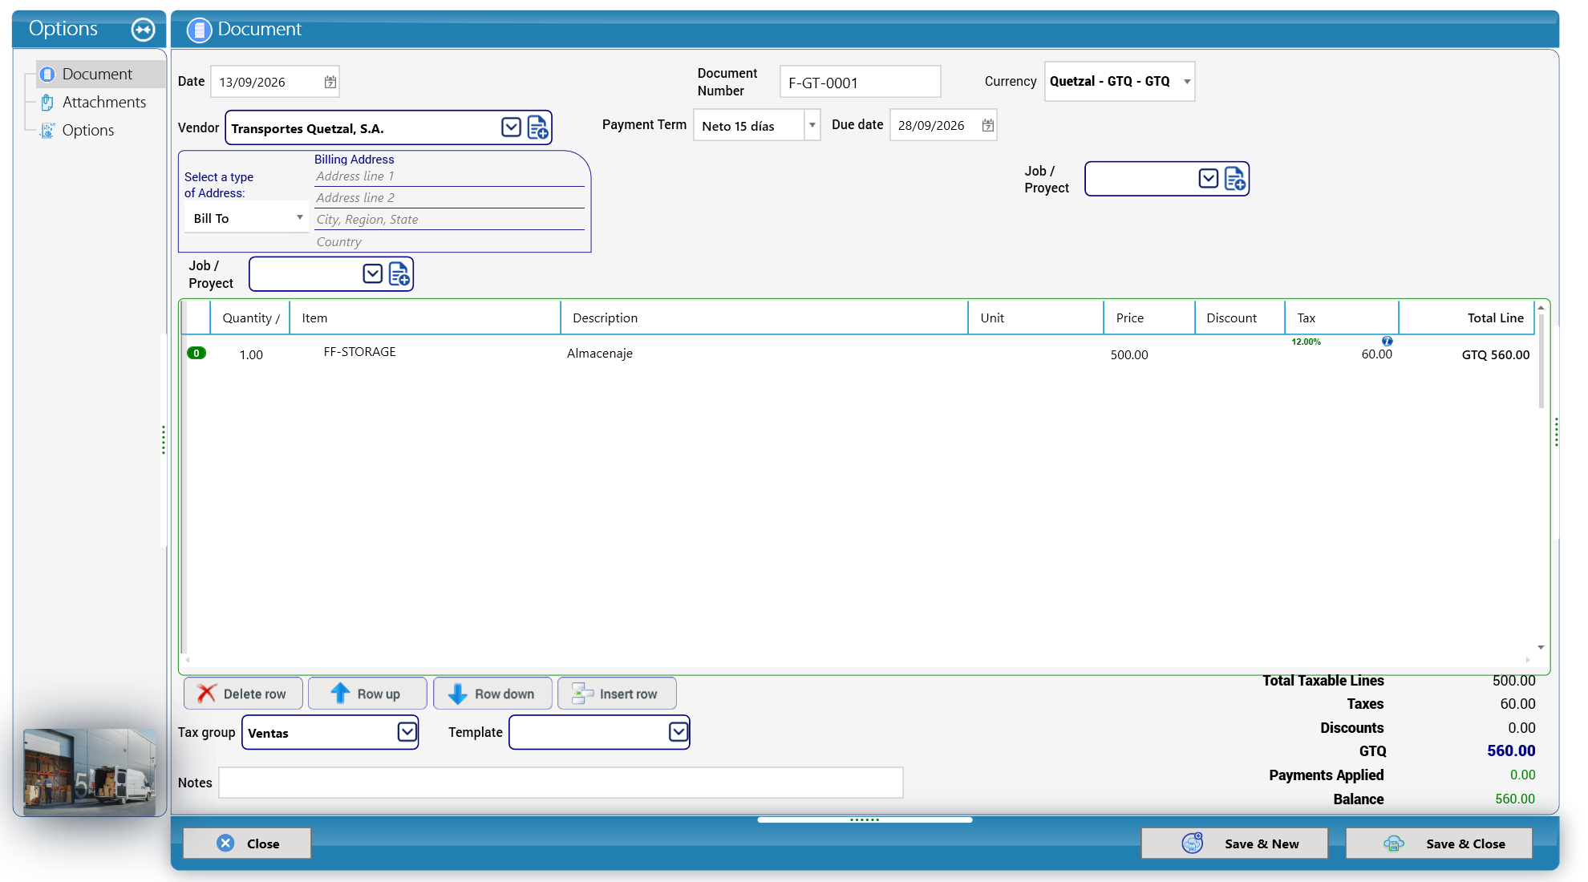Click the Almacenaje description cell
This screenshot has width=1588, height=882.
[x=599, y=354]
